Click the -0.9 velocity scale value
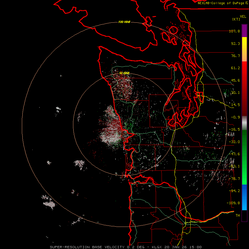The image size is (249, 249). tap(235, 117)
